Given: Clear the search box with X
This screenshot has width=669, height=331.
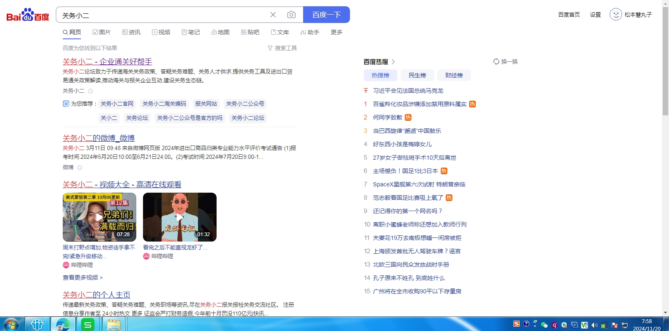Looking at the screenshot, I should [273, 15].
